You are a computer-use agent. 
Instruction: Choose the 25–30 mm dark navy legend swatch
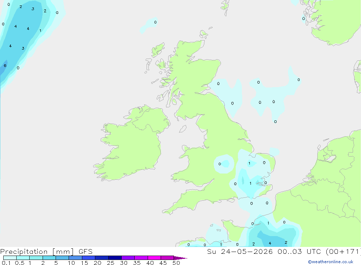pos(115,258)
